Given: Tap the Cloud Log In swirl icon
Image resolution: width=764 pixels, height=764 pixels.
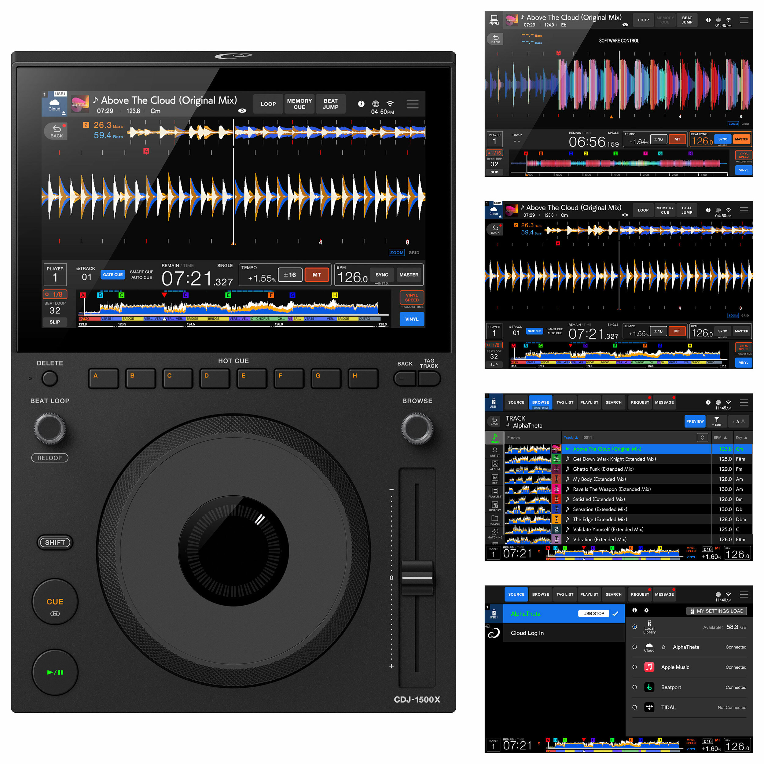Looking at the screenshot, I should click(x=494, y=634).
